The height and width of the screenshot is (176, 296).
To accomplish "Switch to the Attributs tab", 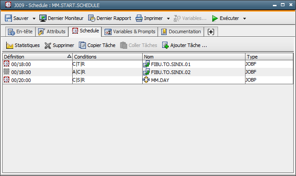I will [52, 31].
